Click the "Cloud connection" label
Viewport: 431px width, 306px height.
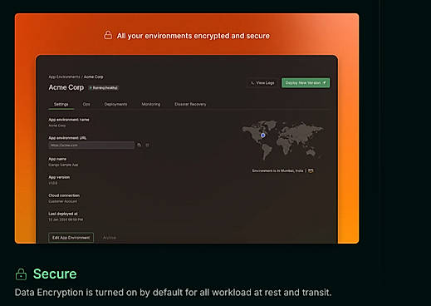(64, 195)
